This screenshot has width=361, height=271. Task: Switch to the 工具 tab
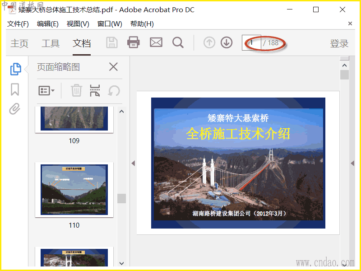coord(51,43)
